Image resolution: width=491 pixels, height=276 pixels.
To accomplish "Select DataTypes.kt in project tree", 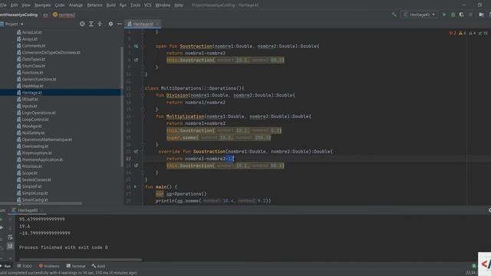I will click(x=34, y=59).
